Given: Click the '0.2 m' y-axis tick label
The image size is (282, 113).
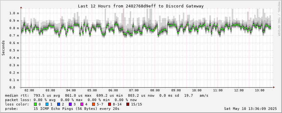Looking at the screenshot, I should (x=14, y=73).
